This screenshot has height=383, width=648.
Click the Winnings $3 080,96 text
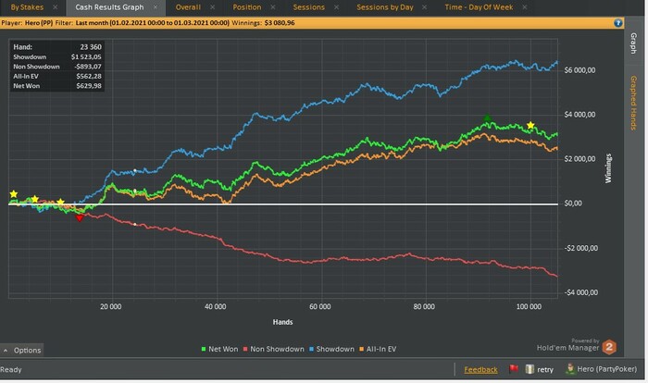263,23
